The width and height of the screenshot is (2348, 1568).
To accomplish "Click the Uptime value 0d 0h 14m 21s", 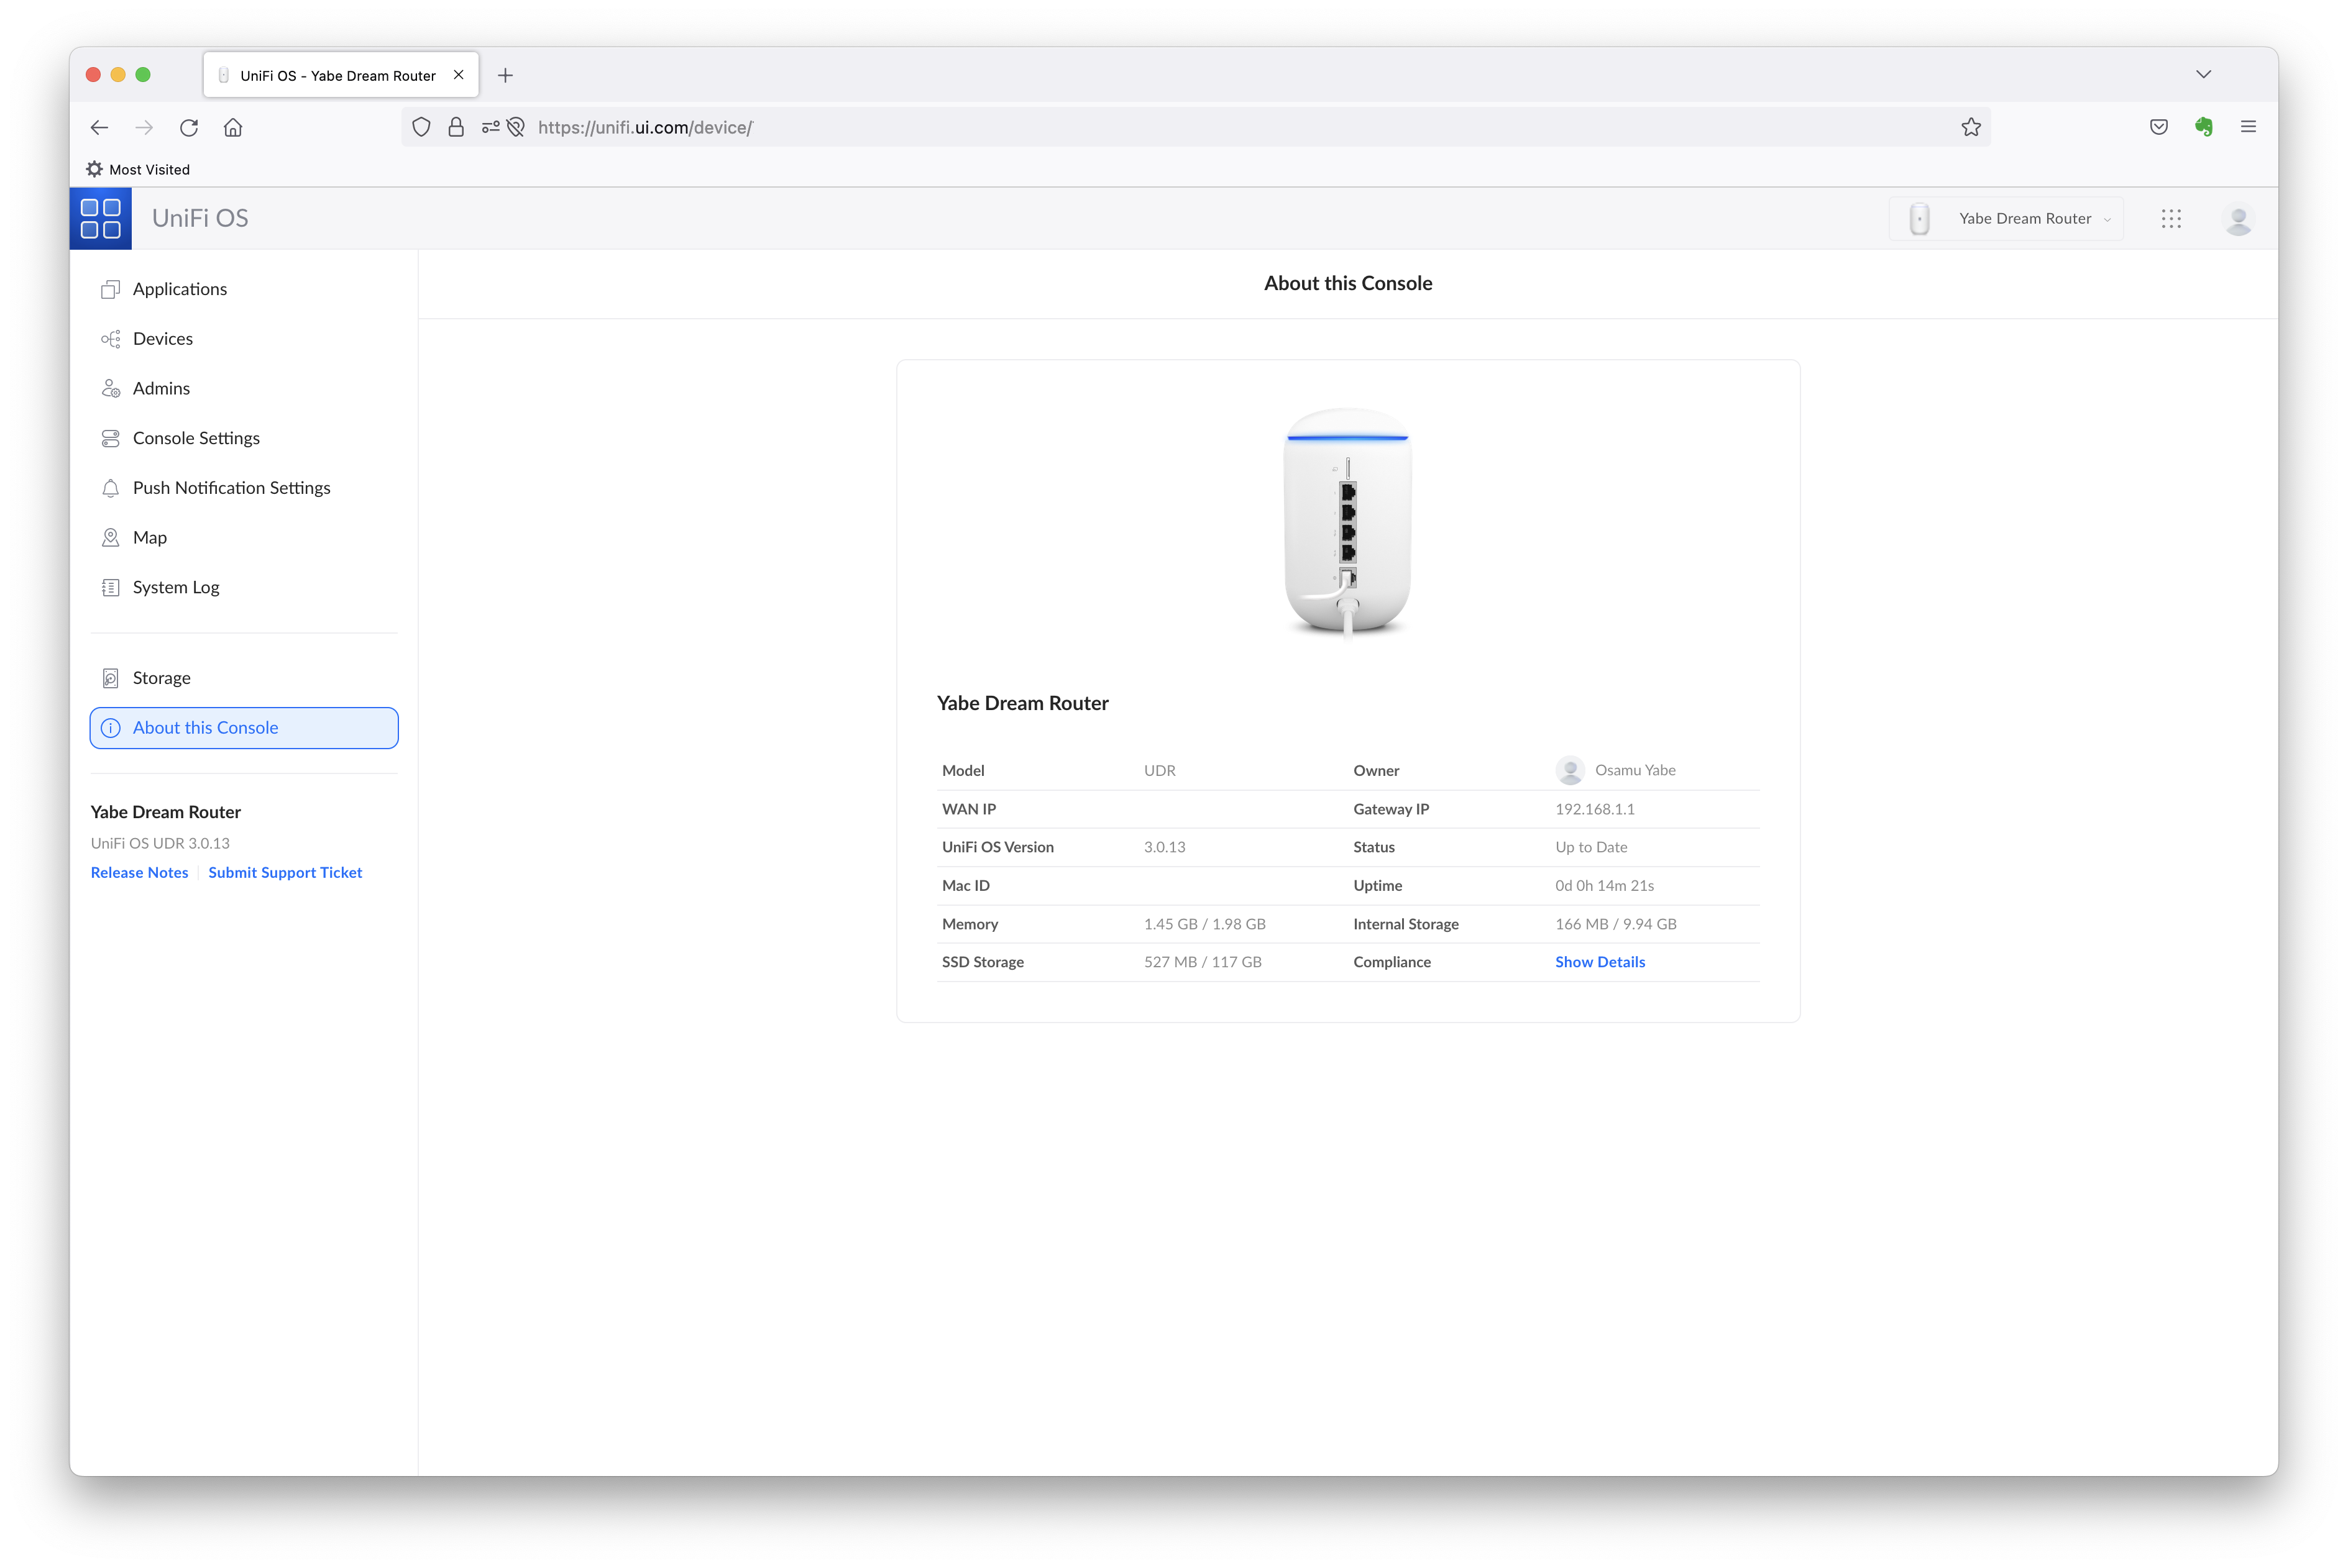I will click(x=1603, y=886).
